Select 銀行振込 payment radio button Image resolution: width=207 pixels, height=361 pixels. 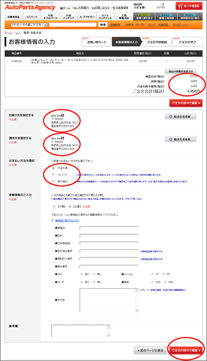(53, 182)
